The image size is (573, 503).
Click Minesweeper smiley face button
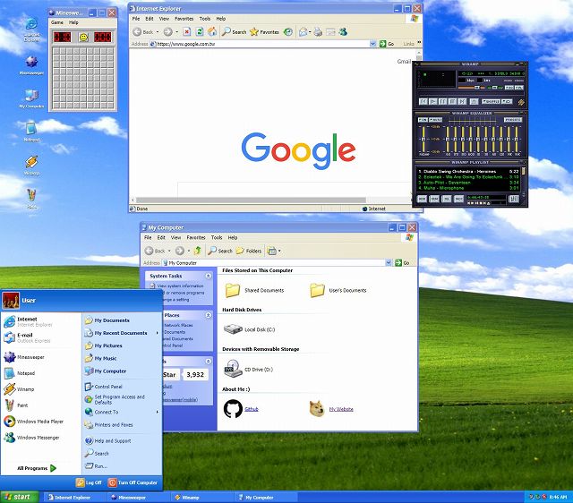(83, 38)
